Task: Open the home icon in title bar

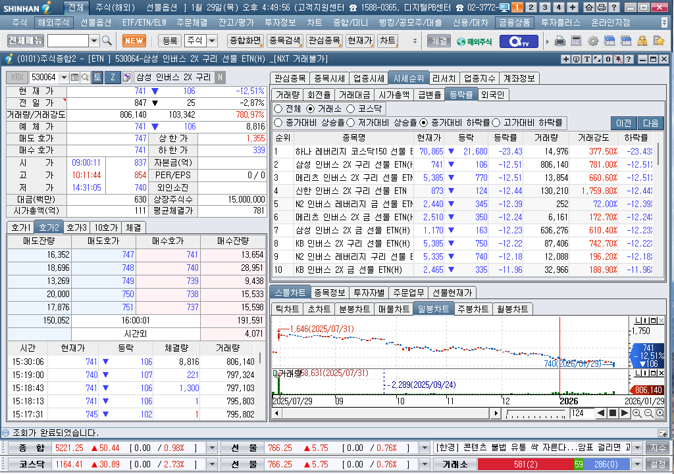Action: pos(589,7)
